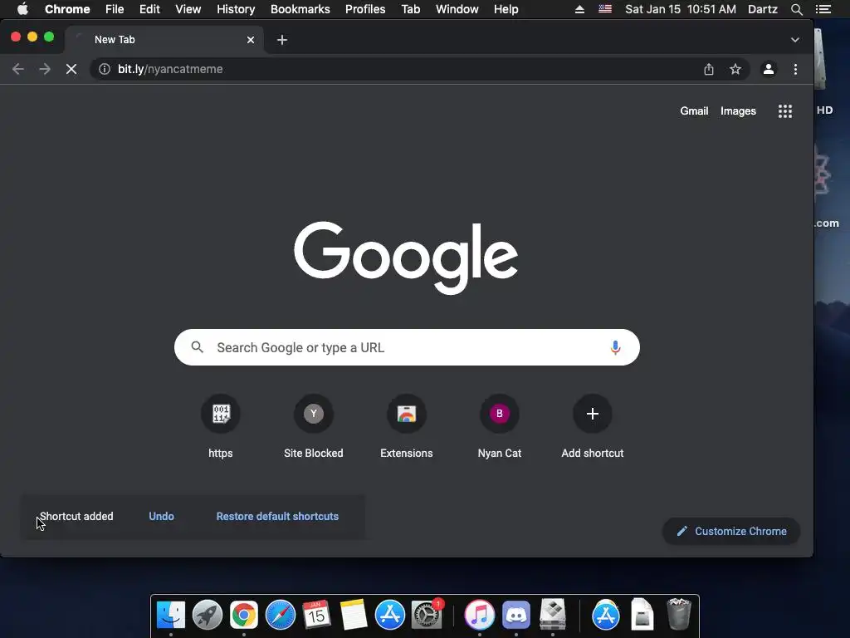
Task: Open Calendar from the Dock
Action: [x=316, y=615]
